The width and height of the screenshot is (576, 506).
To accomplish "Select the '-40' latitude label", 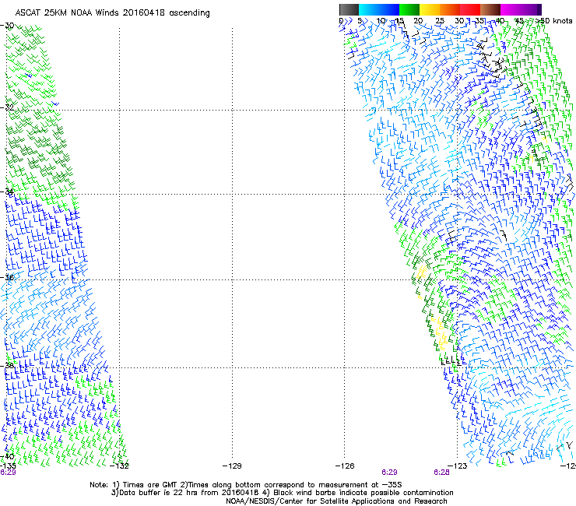I will [7, 457].
